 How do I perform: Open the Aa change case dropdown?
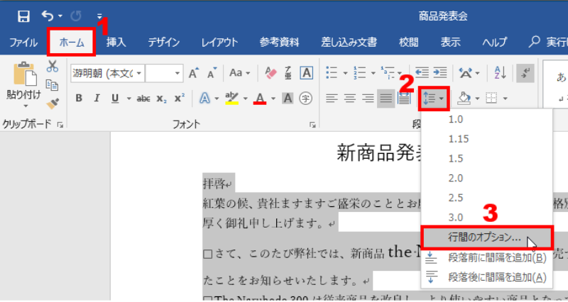(x=239, y=73)
